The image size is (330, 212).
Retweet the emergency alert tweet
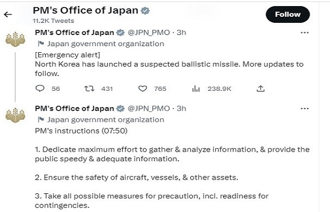point(89,88)
